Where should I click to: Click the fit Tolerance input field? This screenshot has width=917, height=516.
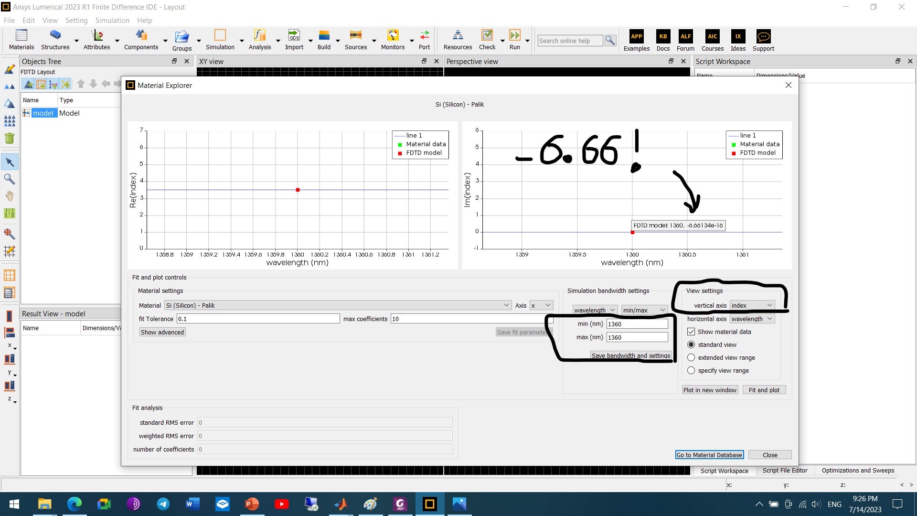[x=258, y=319]
